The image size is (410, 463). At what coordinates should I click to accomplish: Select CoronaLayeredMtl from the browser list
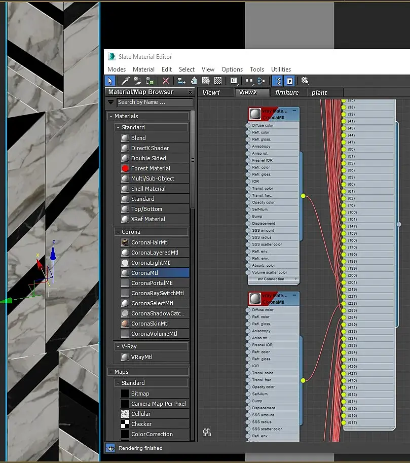coord(154,253)
